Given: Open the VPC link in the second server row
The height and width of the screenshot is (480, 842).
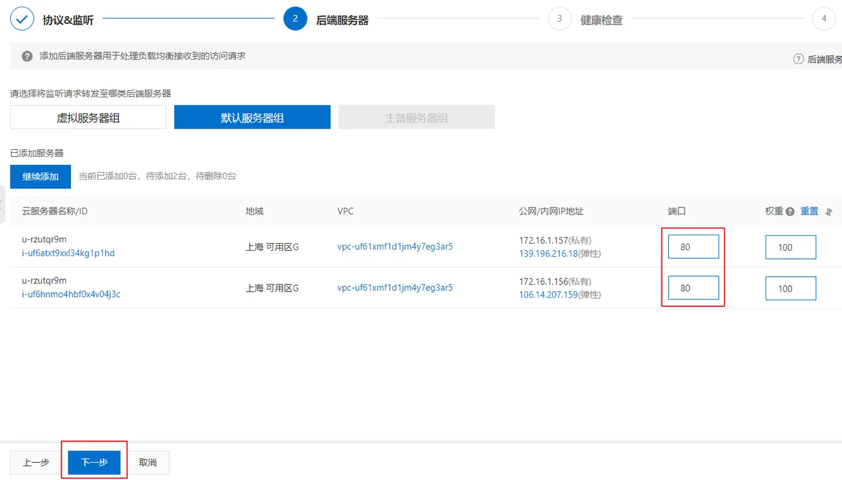Looking at the screenshot, I should tap(395, 288).
